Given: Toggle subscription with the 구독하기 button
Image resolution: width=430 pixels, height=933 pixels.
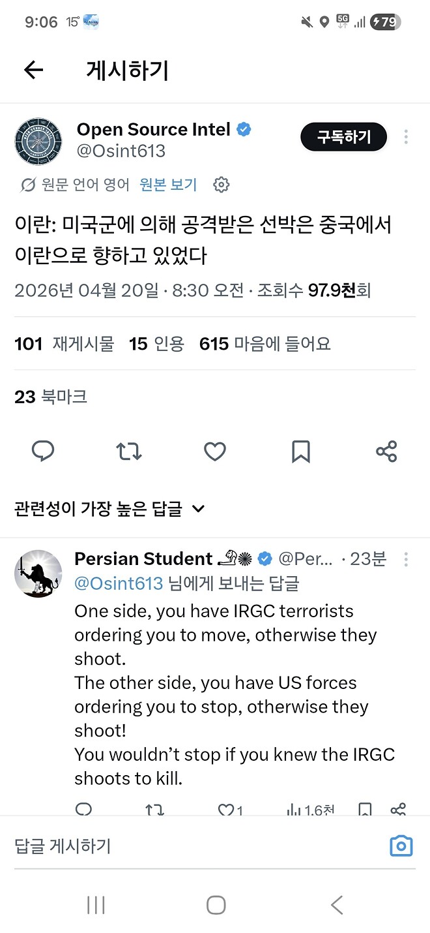Looking at the screenshot, I should click(343, 137).
